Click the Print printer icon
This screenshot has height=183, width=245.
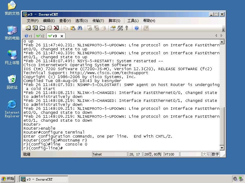pyautogui.click(x=104, y=28)
